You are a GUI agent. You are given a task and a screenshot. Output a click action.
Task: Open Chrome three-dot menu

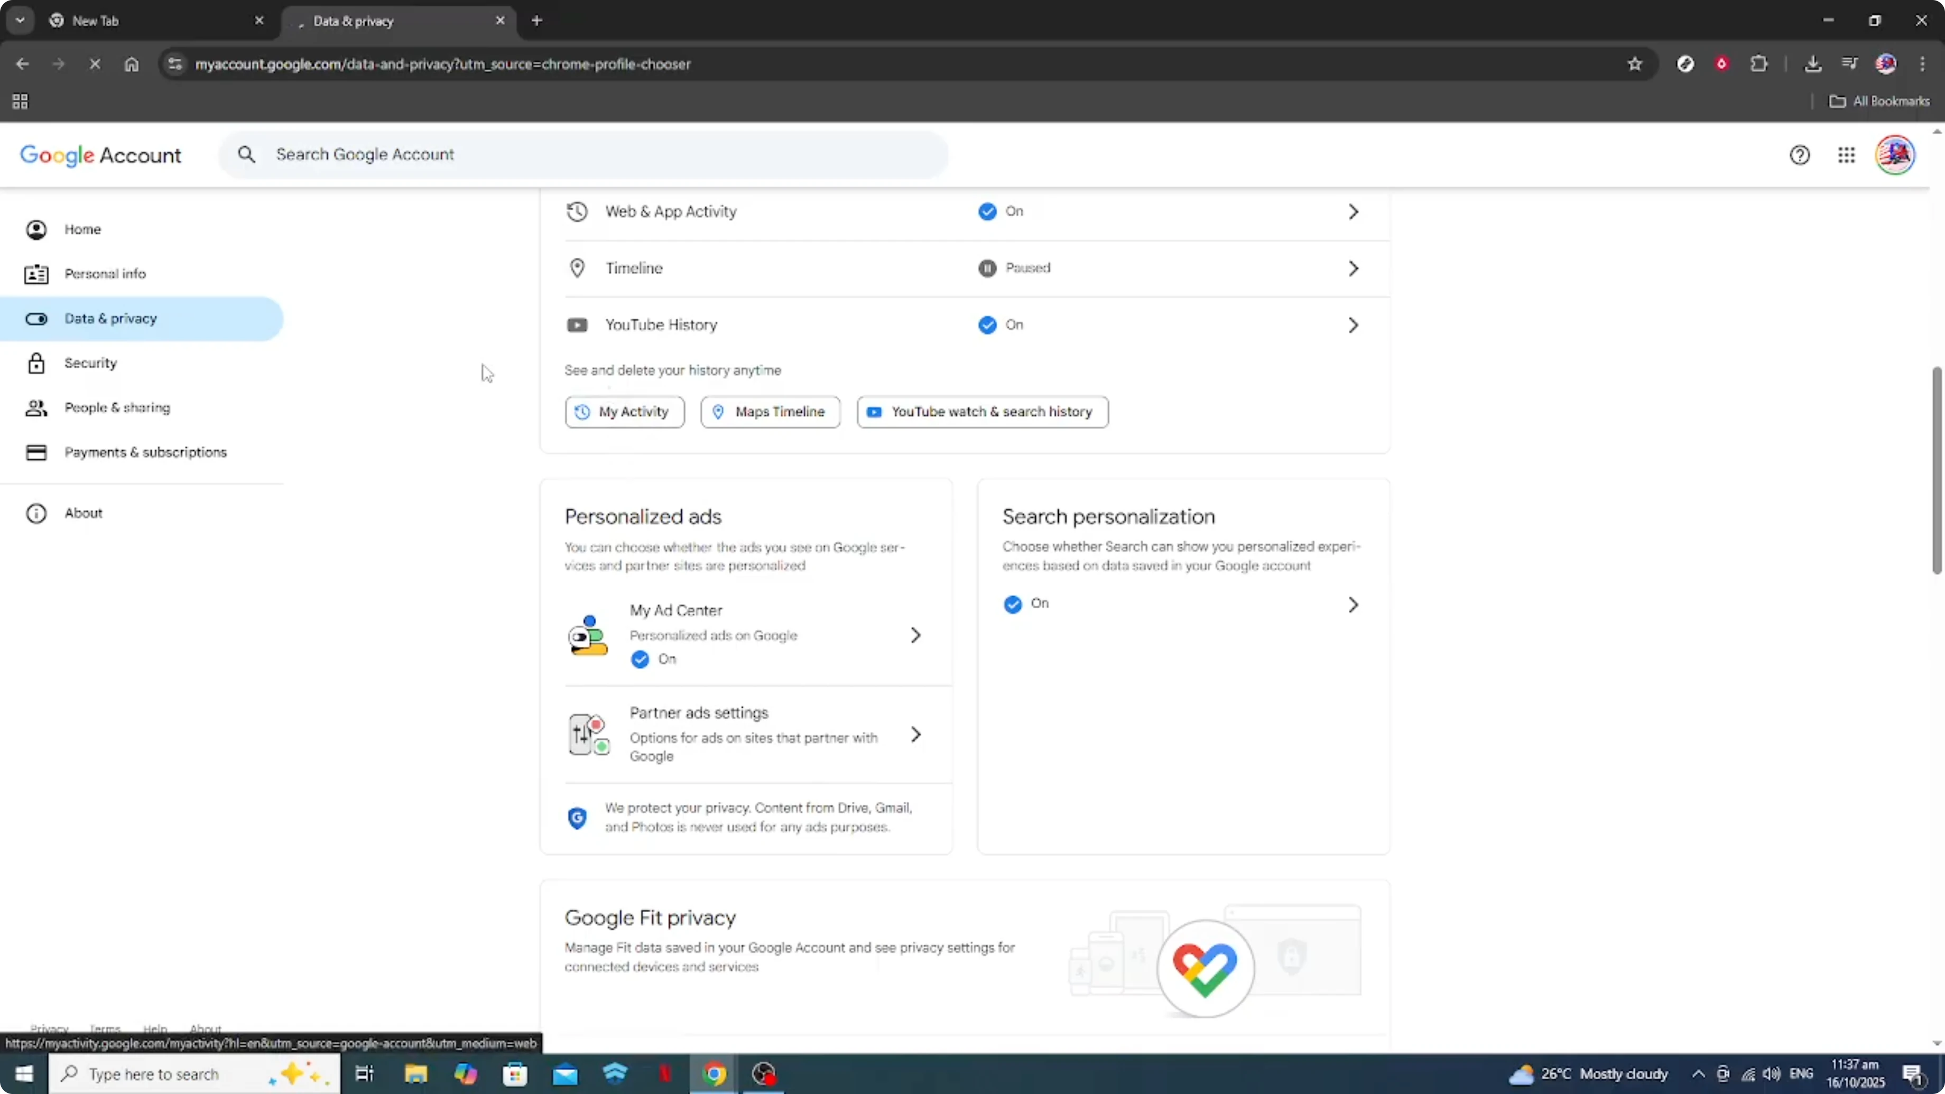coord(1922,64)
